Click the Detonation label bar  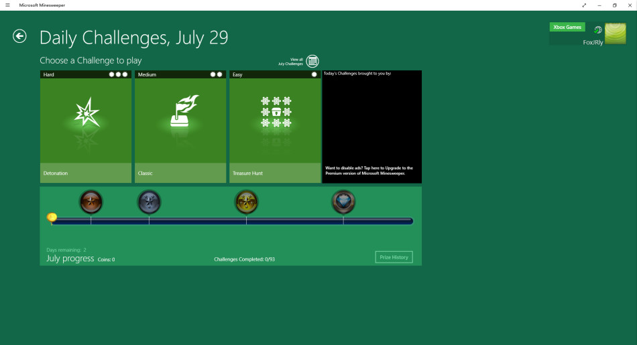86,173
